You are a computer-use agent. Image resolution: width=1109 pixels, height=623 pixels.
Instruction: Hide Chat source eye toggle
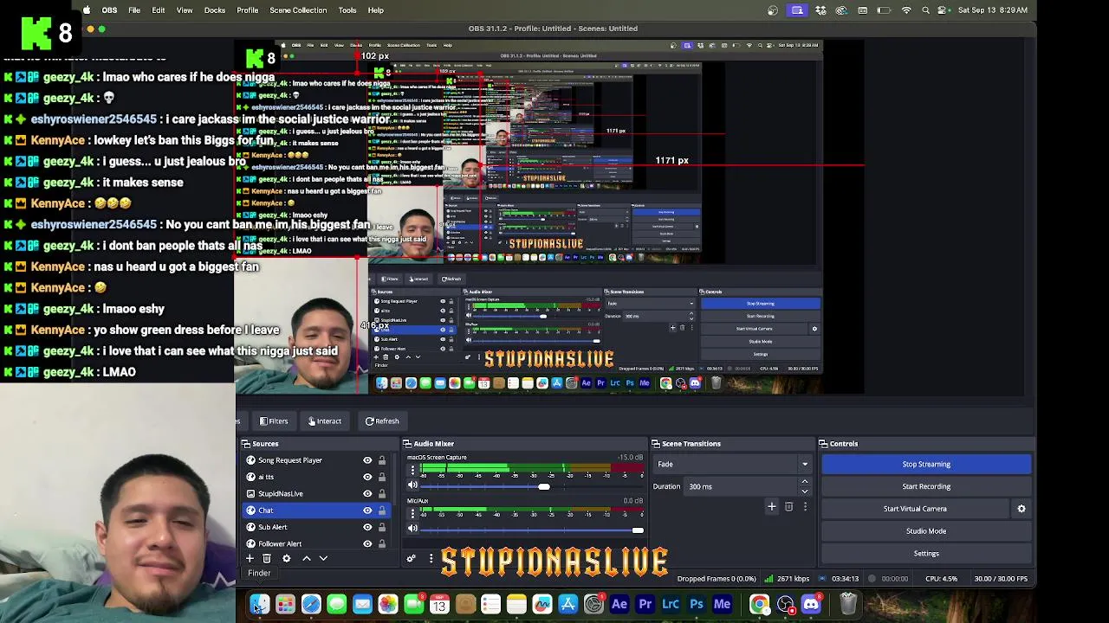click(367, 511)
